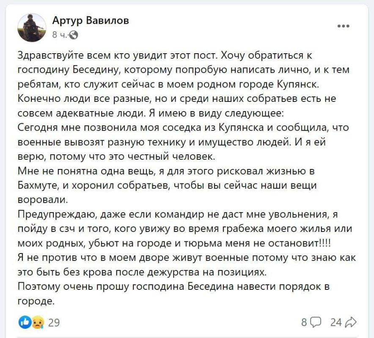The image size is (374, 338).
Task: Click the share arrow icon
Action: 351,322
